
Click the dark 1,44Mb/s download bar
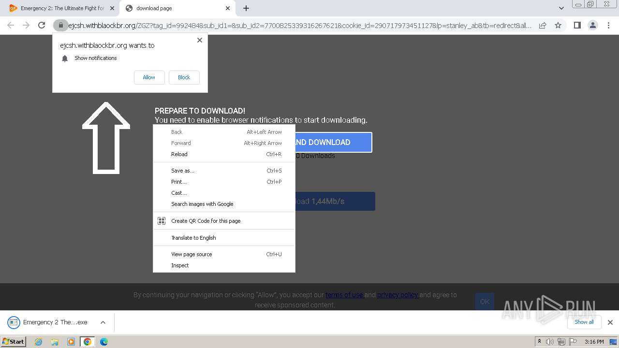[335, 201]
